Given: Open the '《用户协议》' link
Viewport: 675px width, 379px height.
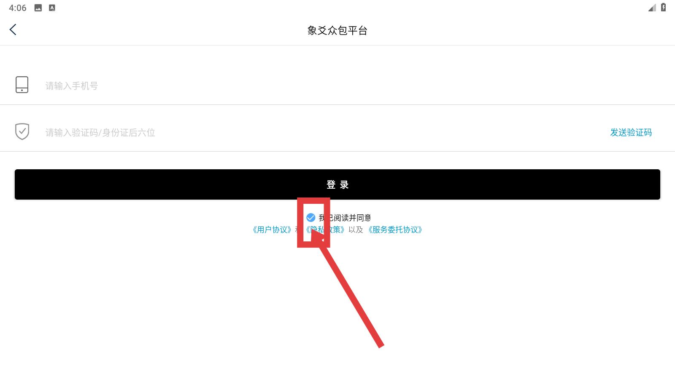Looking at the screenshot, I should tap(272, 230).
